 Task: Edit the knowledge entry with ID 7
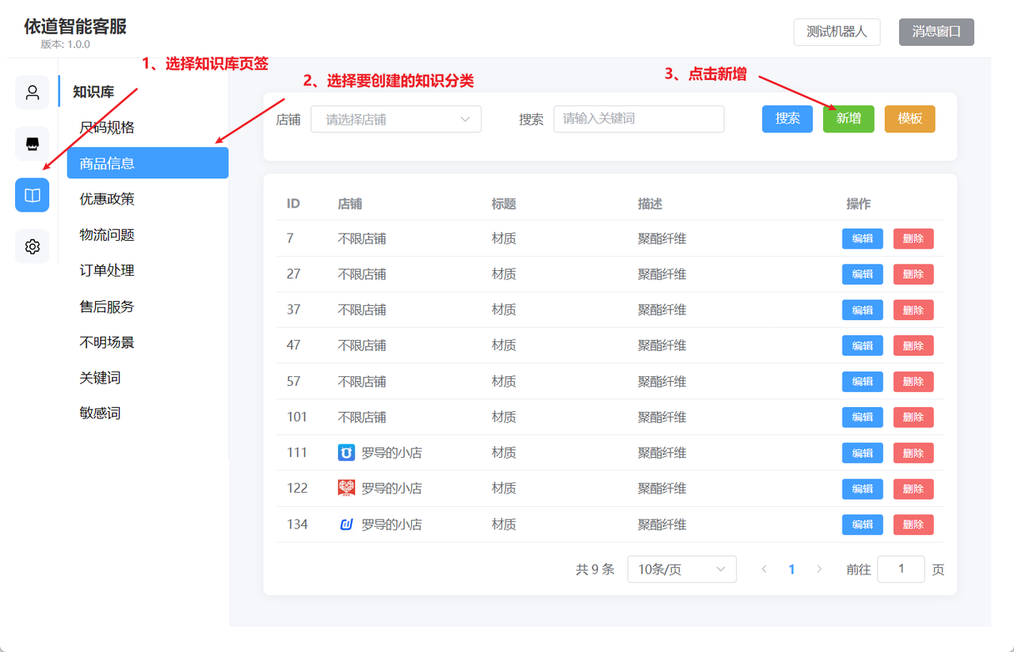click(x=862, y=238)
